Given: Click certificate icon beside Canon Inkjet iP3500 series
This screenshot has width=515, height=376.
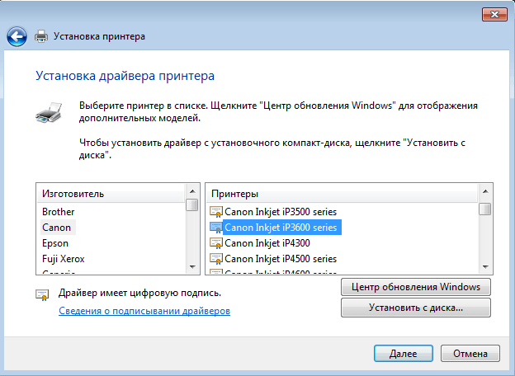Looking at the screenshot, I should click(x=216, y=212).
